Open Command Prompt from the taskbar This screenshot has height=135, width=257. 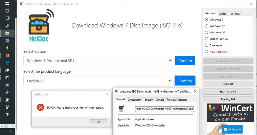(x=7, y=78)
